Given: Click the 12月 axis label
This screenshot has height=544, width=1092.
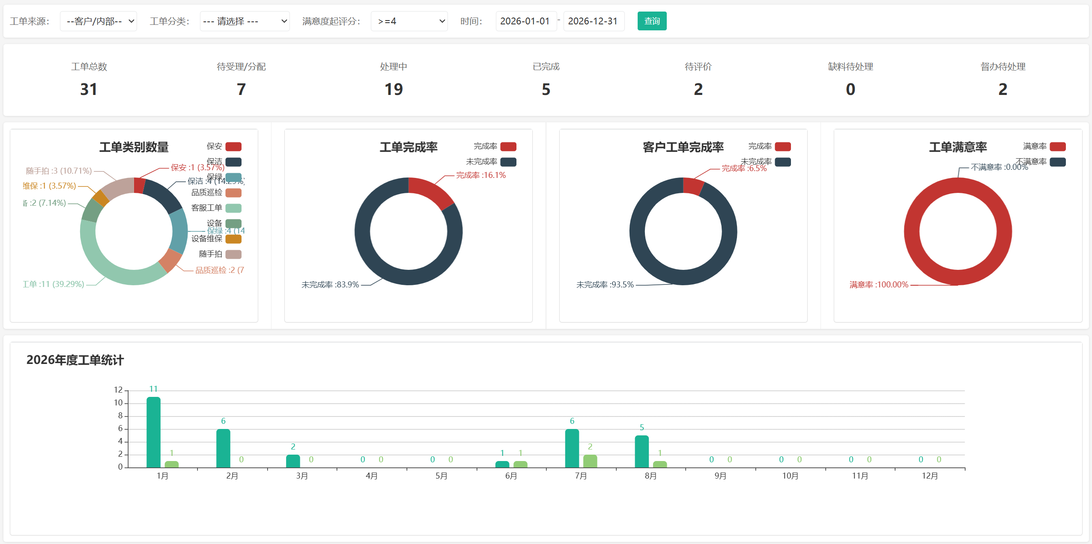Looking at the screenshot, I should (x=930, y=476).
